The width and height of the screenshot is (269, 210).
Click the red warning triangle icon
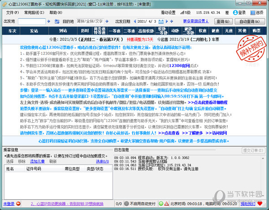[x=166, y=204]
